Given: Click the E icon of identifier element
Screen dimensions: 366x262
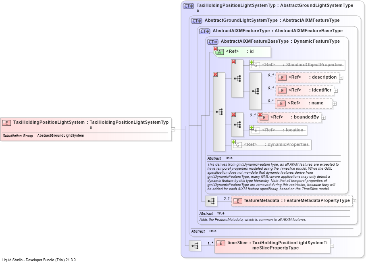Looking at the screenshot, I should (282, 91).
